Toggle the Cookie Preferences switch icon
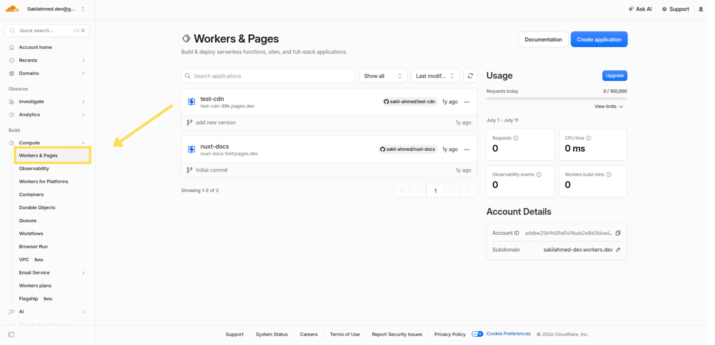 477,334
